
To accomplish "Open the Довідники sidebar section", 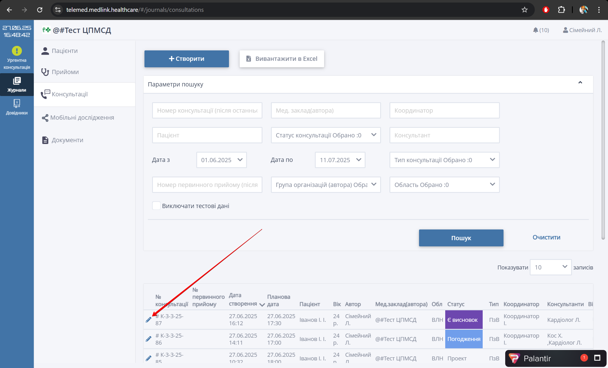I will coord(17,107).
